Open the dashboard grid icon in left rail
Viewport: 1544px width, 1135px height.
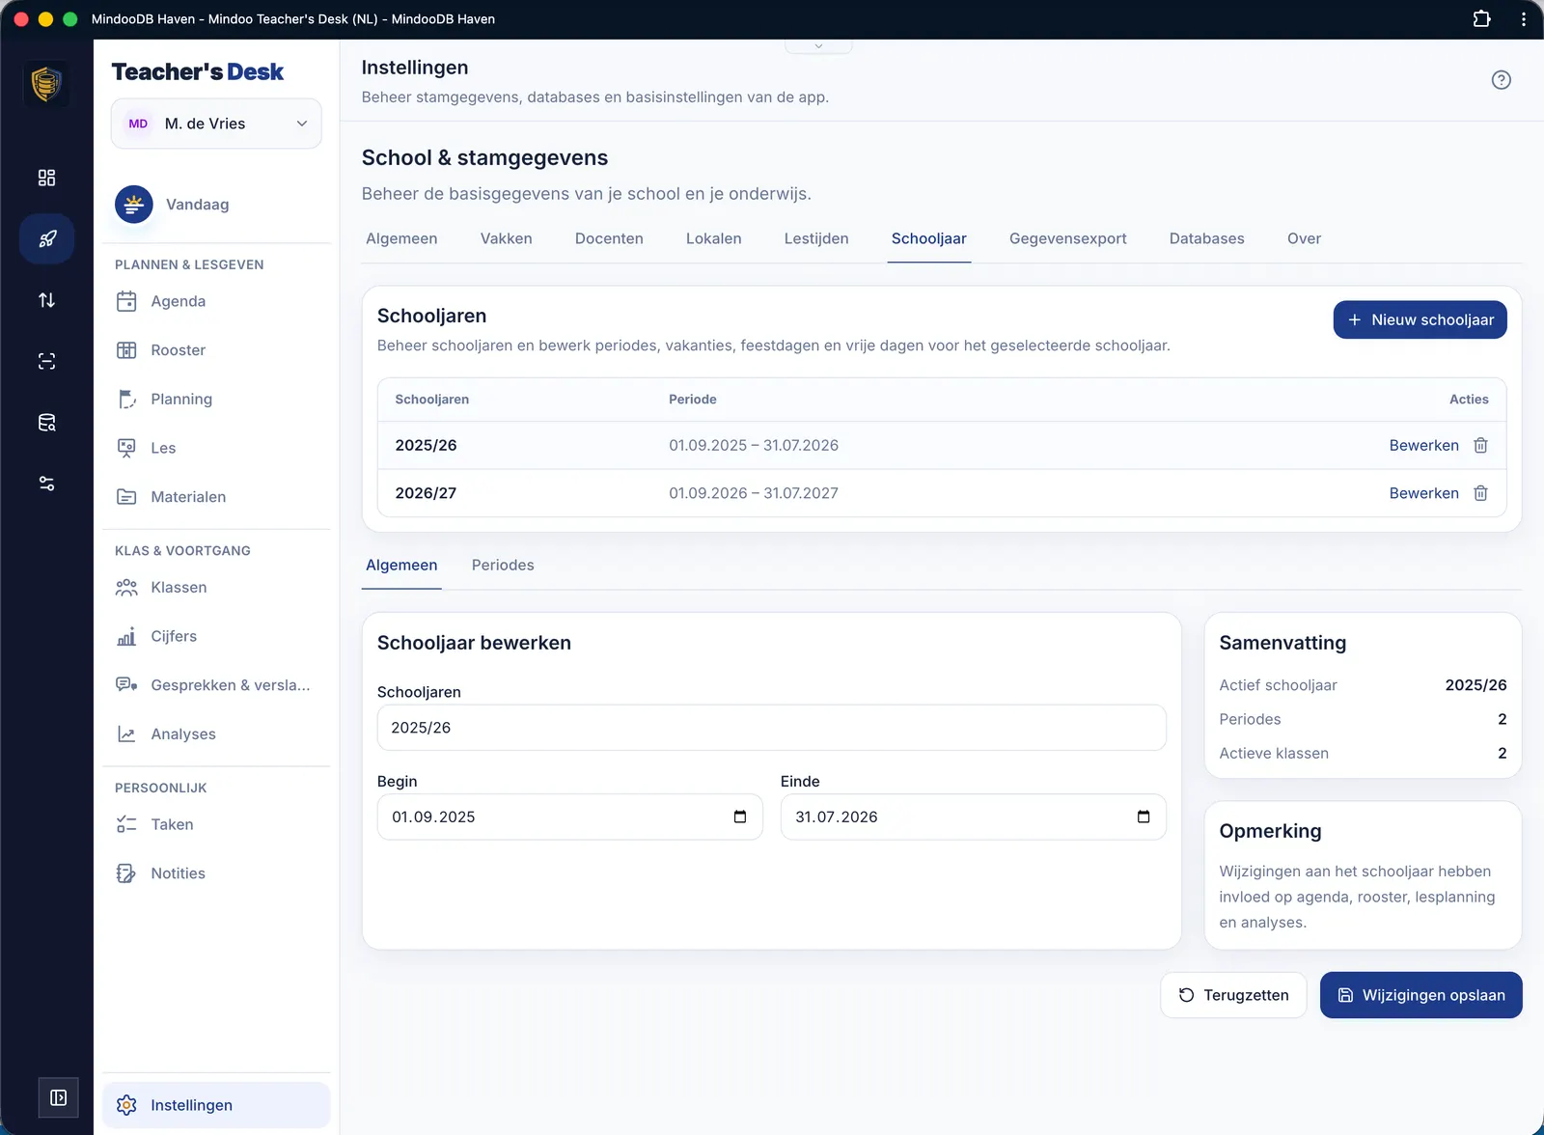click(x=46, y=178)
